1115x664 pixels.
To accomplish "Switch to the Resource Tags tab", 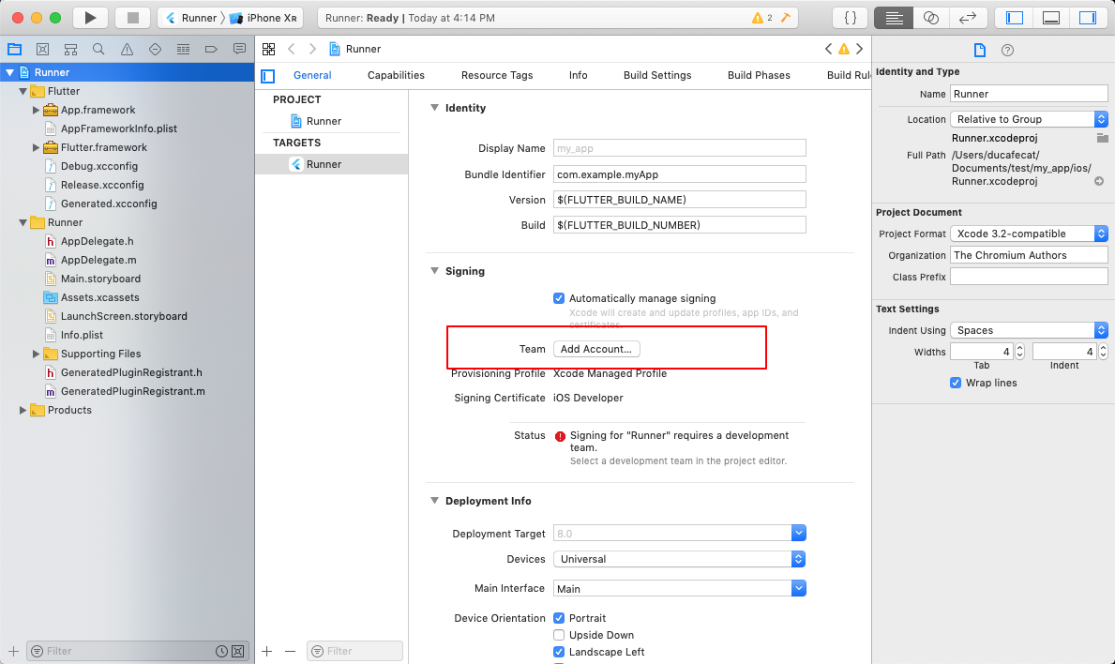I will click(x=497, y=75).
